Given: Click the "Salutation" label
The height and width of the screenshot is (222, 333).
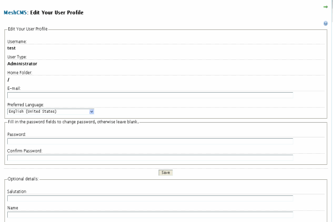Looking at the screenshot, I should point(17,191).
